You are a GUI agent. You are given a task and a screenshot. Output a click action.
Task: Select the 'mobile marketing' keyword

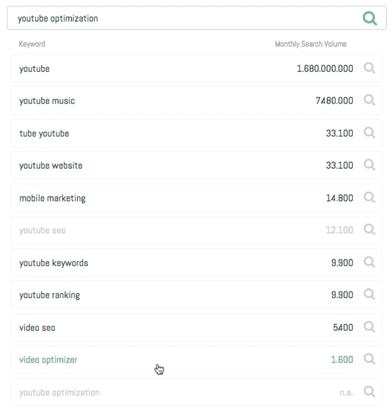click(x=52, y=198)
